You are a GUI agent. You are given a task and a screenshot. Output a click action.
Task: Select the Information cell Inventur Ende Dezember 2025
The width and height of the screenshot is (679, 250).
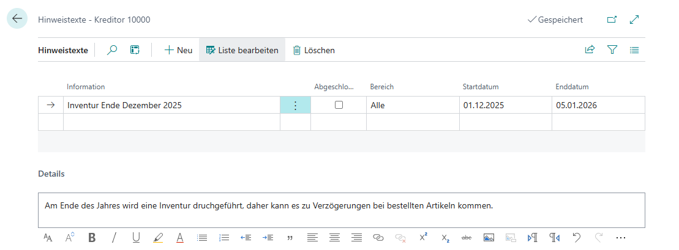(x=171, y=105)
